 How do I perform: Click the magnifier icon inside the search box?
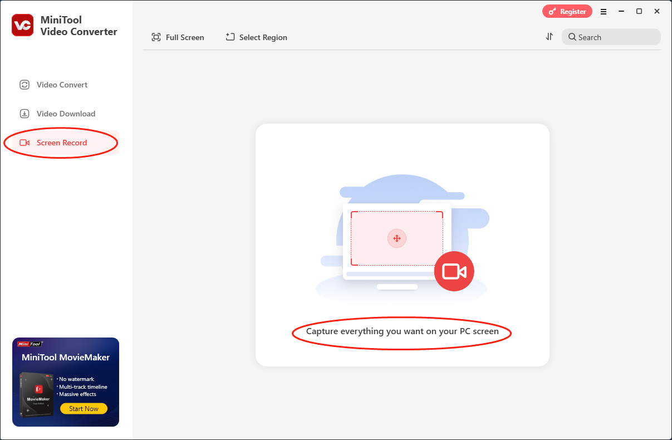tap(573, 37)
